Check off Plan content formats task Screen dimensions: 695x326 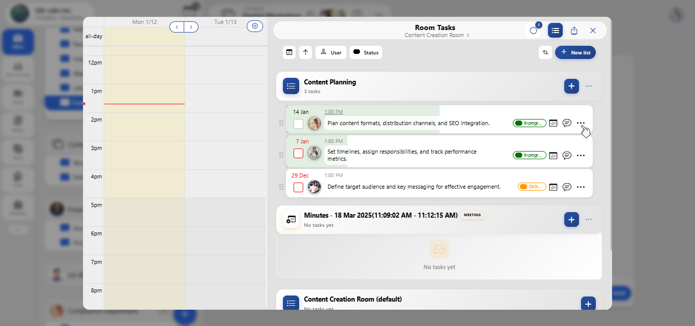click(x=299, y=124)
